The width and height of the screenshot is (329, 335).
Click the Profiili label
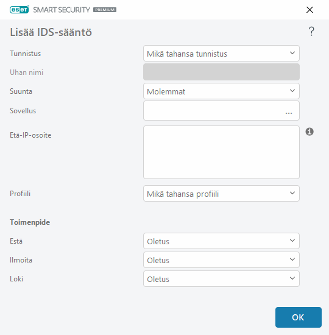(20, 194)
